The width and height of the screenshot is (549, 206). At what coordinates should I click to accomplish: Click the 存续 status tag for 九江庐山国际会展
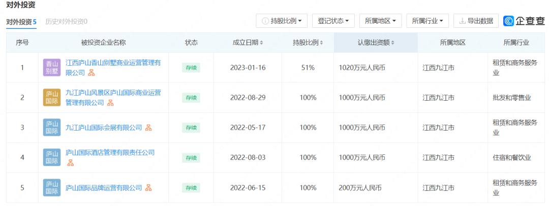click(191, 128)
